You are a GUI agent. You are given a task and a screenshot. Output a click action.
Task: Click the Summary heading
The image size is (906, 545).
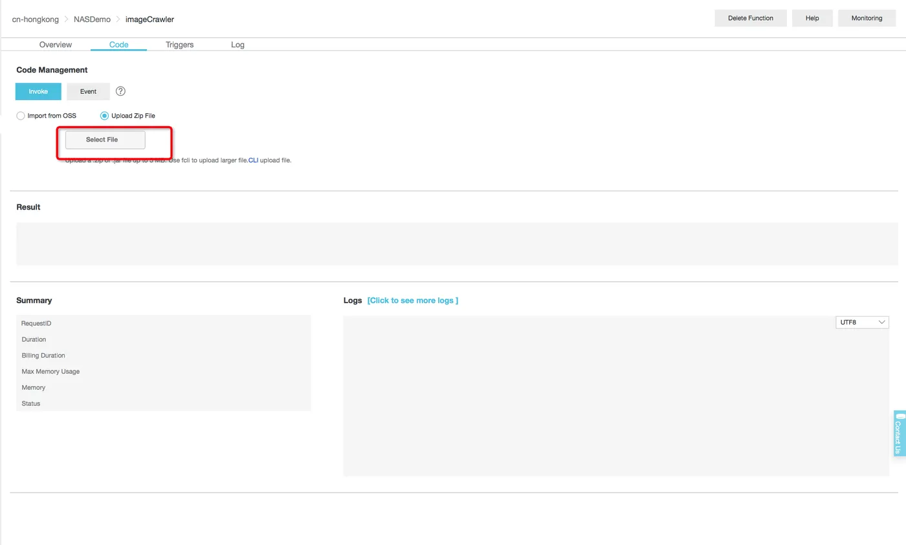[34, 301]
